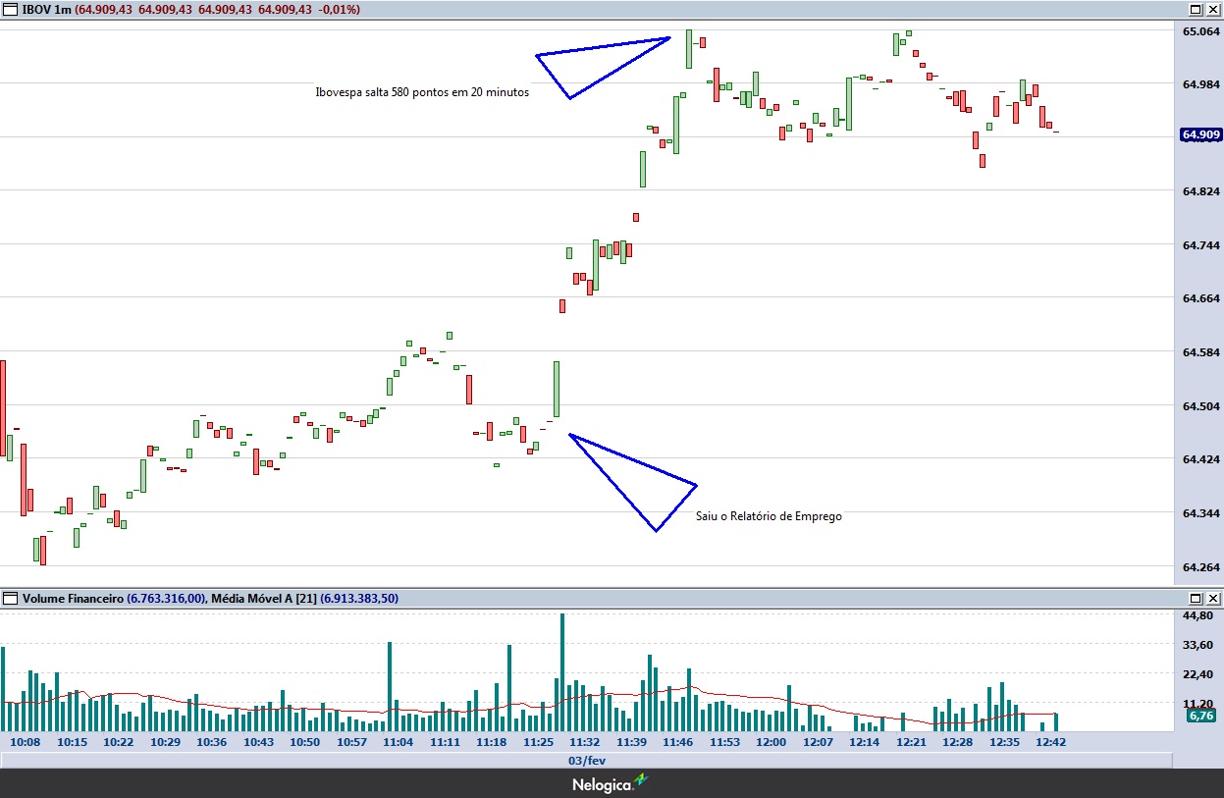Click the 65.064 price axis label
Image resolution: width=1224 pixels, height=798 pixels.
tap(1201, 31)
